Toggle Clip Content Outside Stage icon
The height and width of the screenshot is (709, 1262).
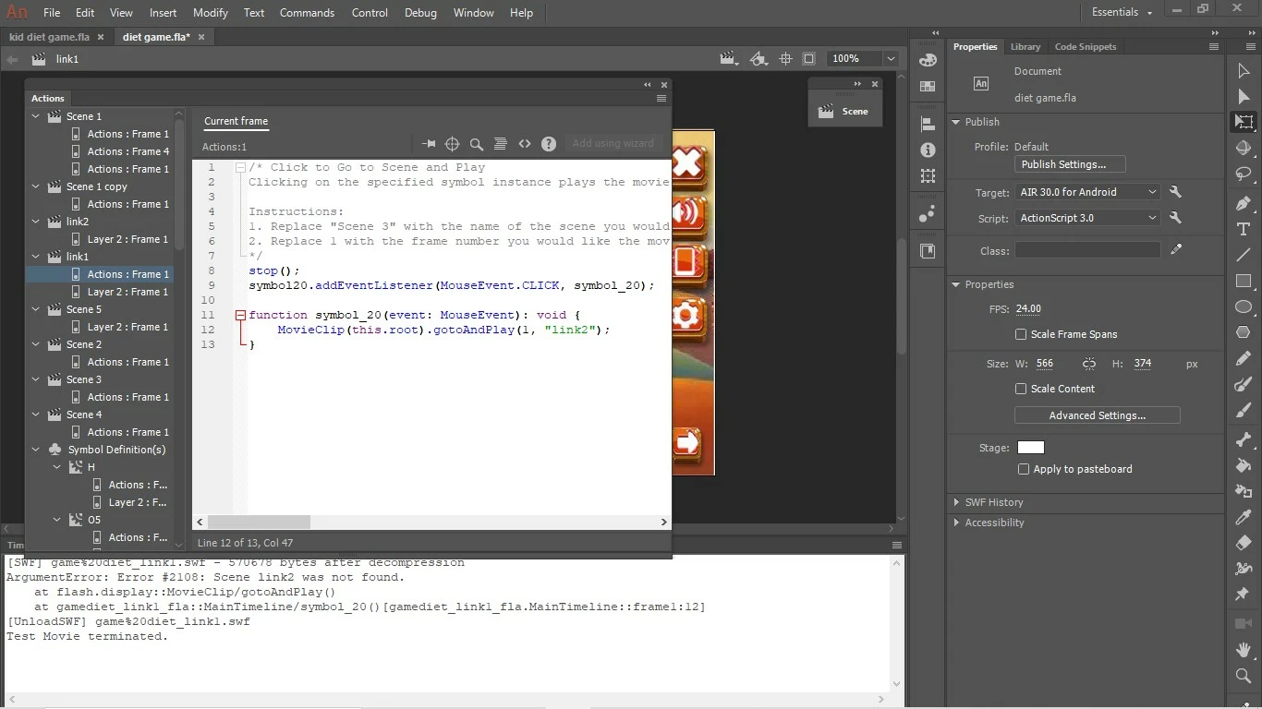click(809, 58)
